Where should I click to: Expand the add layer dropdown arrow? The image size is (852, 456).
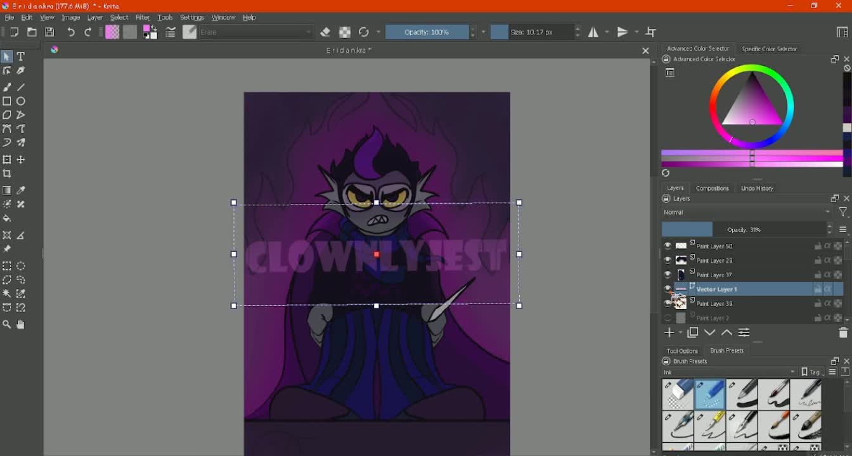coord(680,332)
